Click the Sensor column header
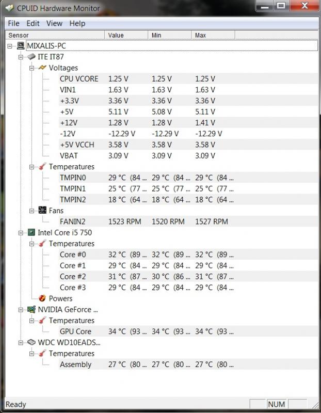The image size is (321, 413). (x=55, y=35)
